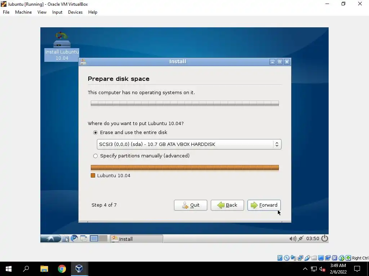The height and width of the screenshot is (276, 369).
Task: Click the VirtualBox display indicator icon
Action: pyautogui.click(x=321, y=258)
